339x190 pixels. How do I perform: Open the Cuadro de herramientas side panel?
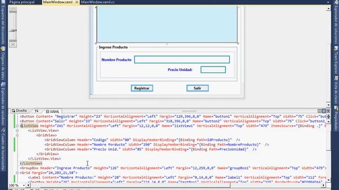click(x=3, y=149)
